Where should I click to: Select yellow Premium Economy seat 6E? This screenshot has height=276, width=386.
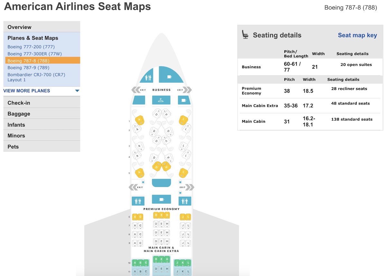161,215
